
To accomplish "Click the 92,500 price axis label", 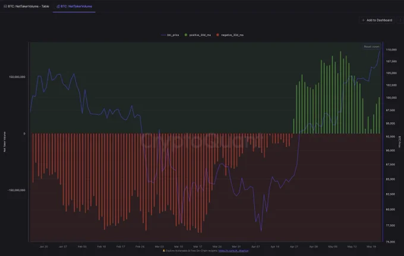I will click(x=391, y=136).
